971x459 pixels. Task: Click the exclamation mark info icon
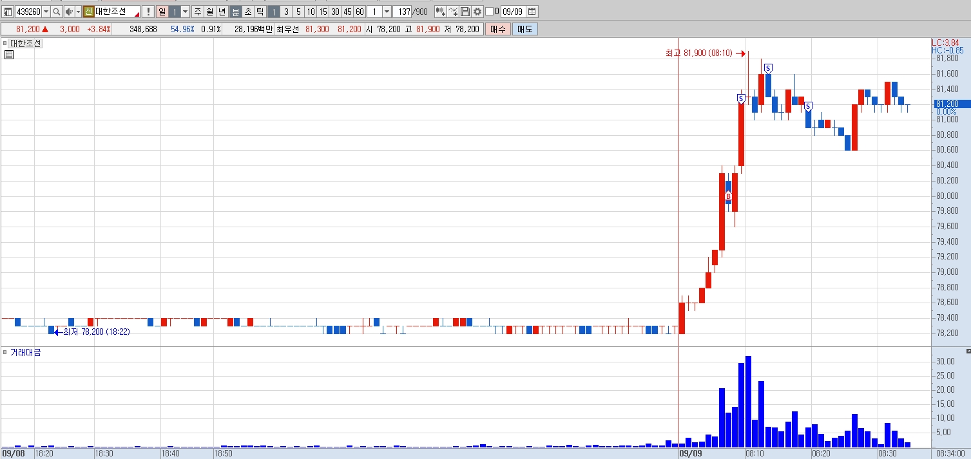tap(148, 12)
